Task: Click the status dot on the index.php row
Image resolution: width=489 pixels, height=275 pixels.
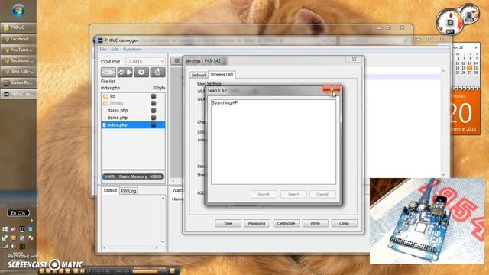Action: click(x=154, y=125)
